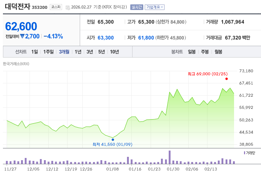The height and width of the screenshot is (186, 261).
Task: Click the 01/08 date label on the axis
Action: [113, 169]
